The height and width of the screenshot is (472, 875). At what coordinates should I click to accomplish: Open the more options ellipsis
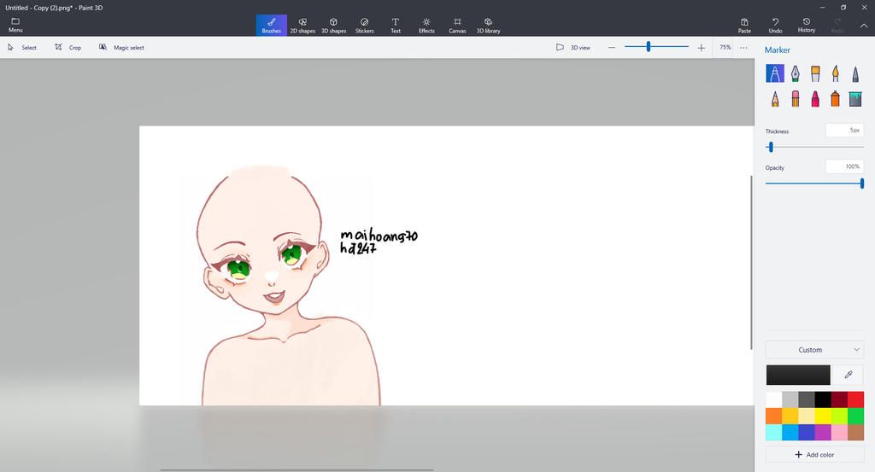coord(744,47)
